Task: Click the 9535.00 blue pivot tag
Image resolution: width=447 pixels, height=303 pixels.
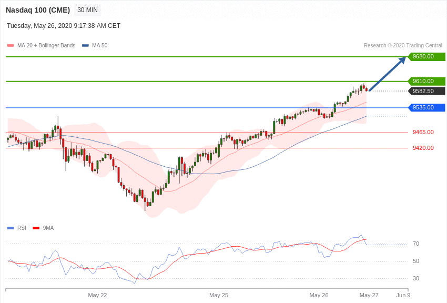Action: [426, 107]
